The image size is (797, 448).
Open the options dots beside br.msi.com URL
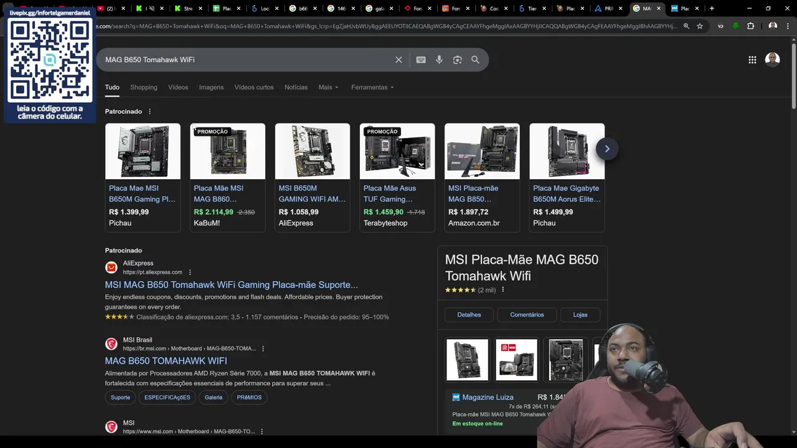[x=263, y=348]
